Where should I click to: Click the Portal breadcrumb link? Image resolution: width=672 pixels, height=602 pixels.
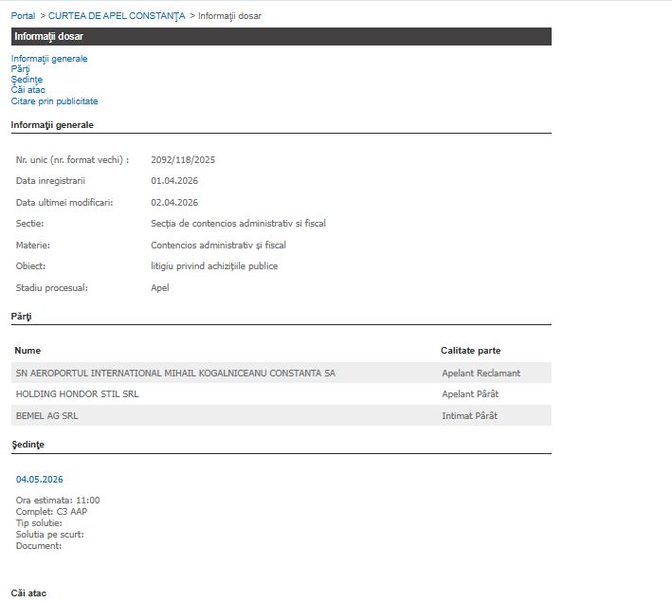click(23, 16)
